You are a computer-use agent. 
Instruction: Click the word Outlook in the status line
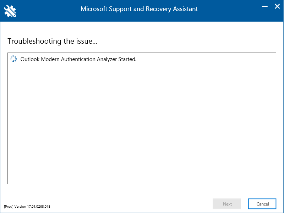tap(30, 59)
